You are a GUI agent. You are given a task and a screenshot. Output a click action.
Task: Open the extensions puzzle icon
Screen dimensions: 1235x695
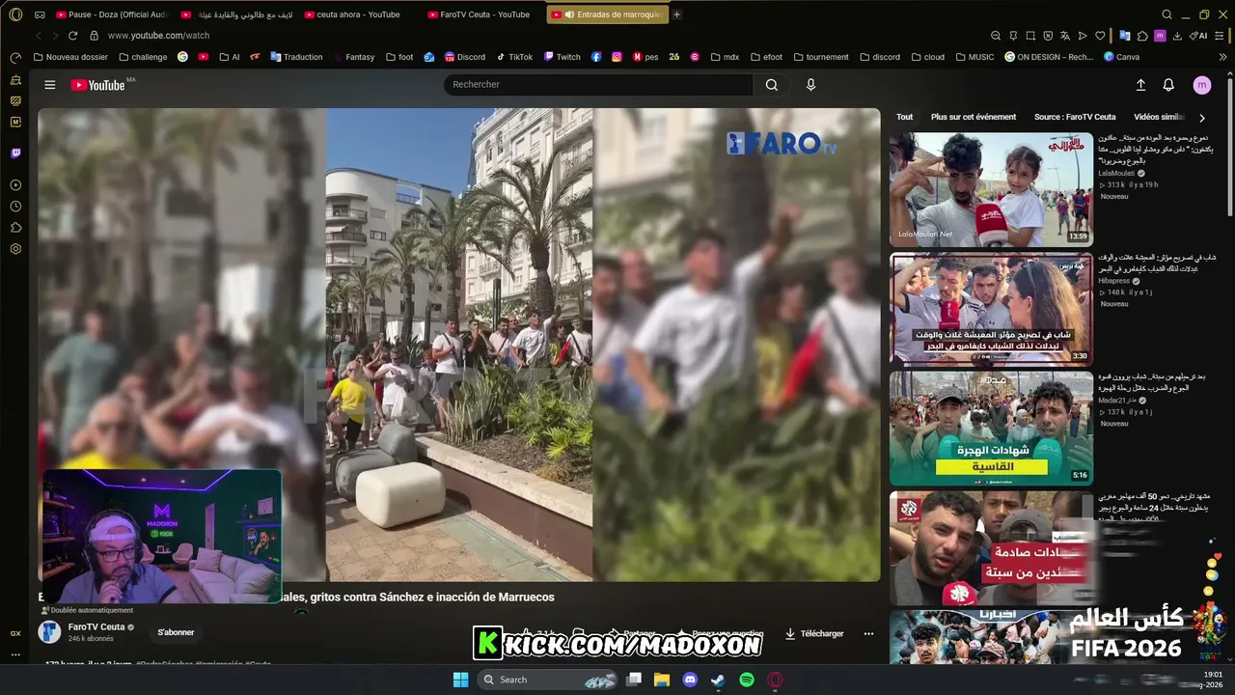click(1142, 36)
